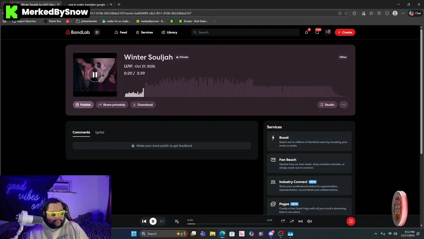Click the Other genre tag
This screenshot has width=424, height=239.
tap(343, 57)
